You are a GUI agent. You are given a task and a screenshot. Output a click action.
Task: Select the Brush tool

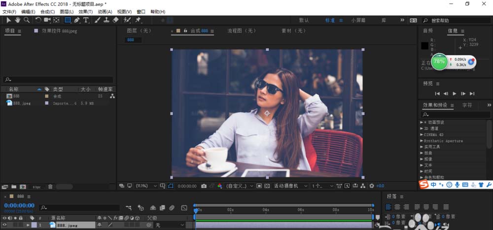(98, 20)
